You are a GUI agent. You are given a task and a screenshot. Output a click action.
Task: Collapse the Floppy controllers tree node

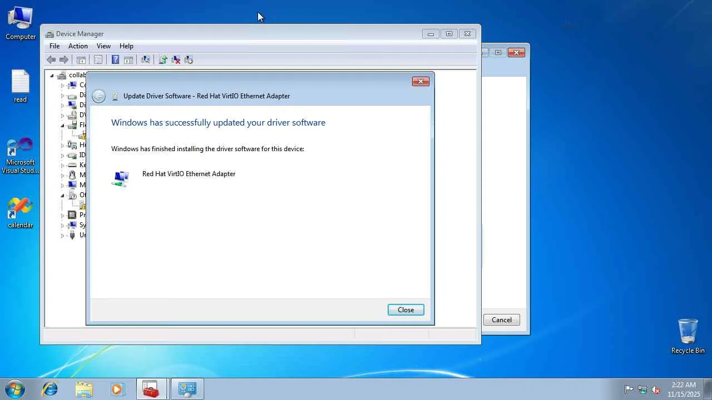pyautogui.click(x=62, y=126)
